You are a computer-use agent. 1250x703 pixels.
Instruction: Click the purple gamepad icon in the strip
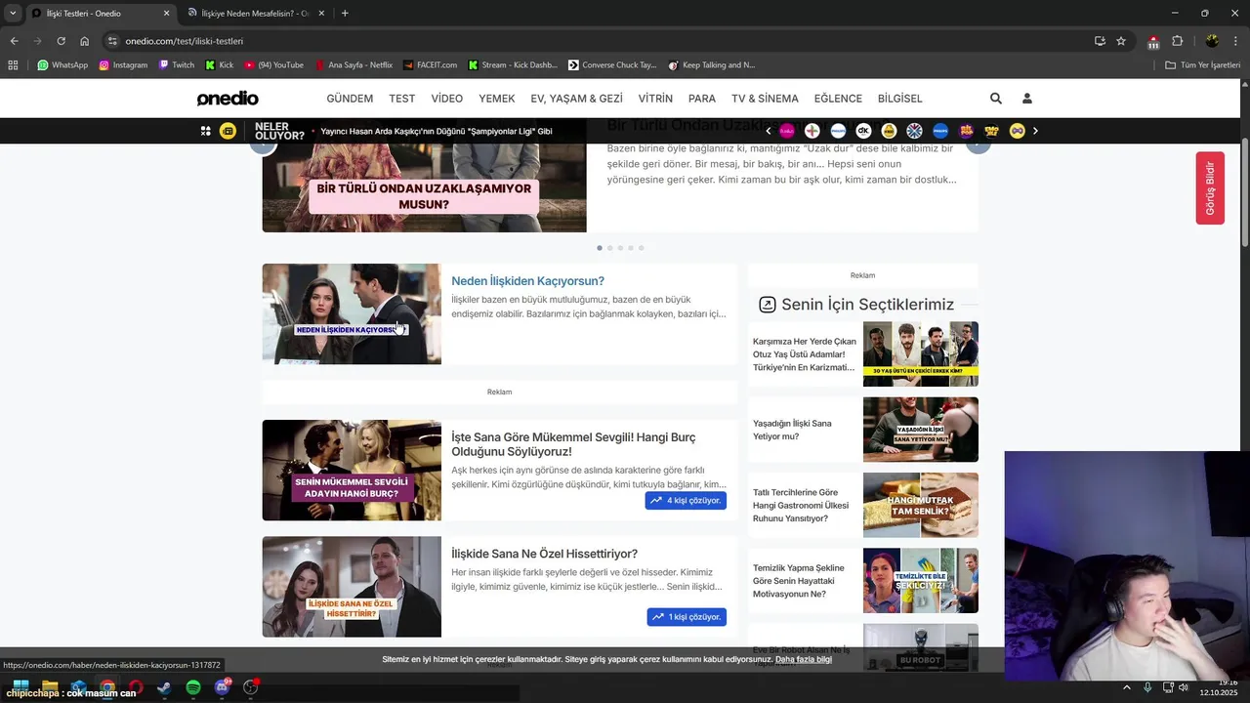click(1017, 131)
